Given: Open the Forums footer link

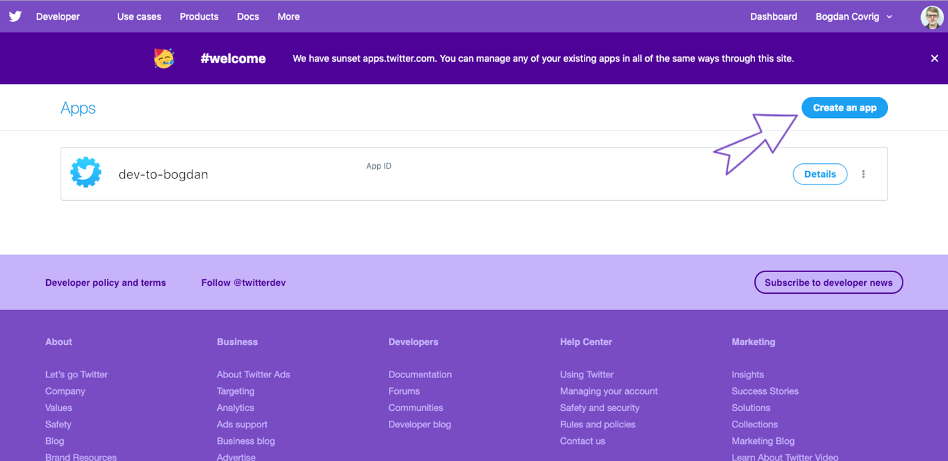Looking at the screenshot, I should (x=404, y=391).
